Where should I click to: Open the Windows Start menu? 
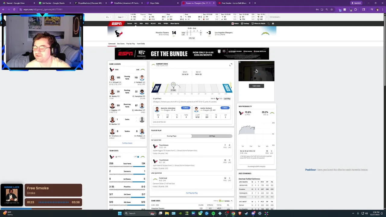(120, 213)
